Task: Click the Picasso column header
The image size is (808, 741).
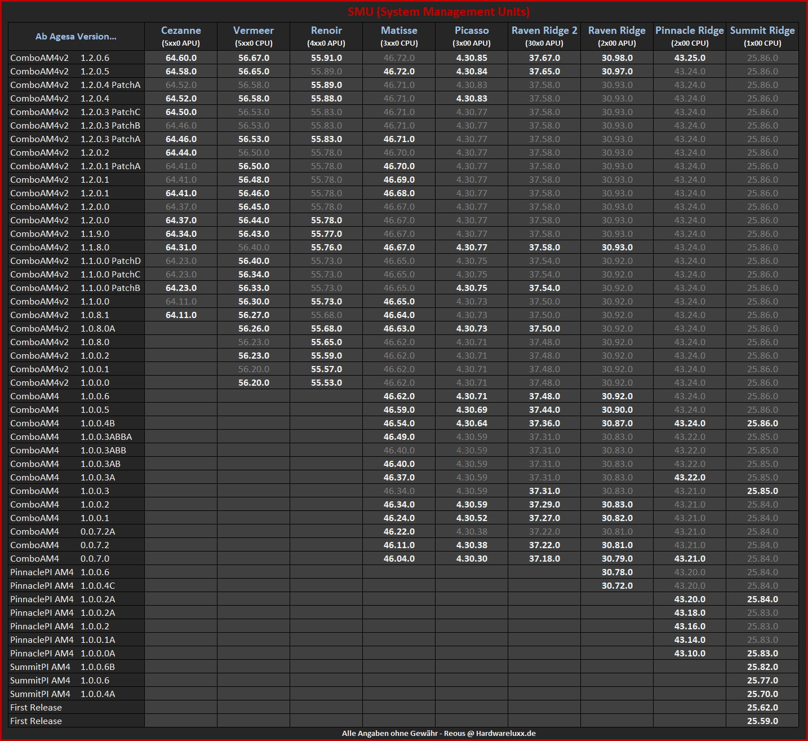Action: [472, 37]
